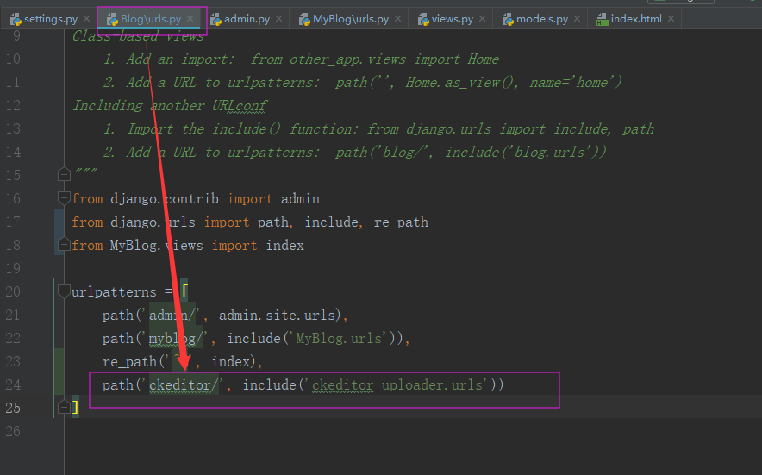Click 'MyBlog.views' on line 18
The image size is (762, 475).
[x=157, y=246]
